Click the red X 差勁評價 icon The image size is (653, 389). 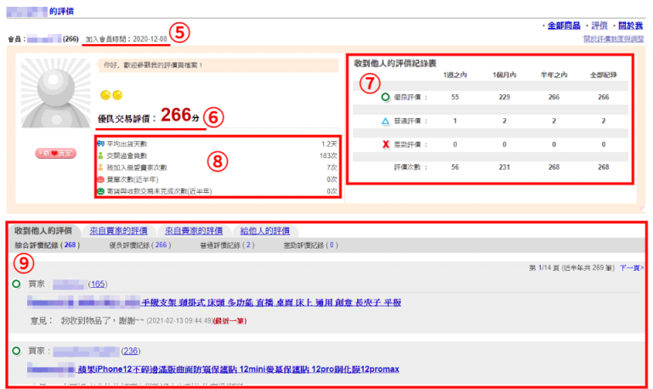tap(386, 145)
